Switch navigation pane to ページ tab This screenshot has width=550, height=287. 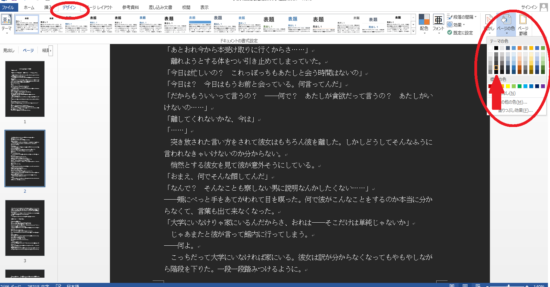click(x=28, y=51)
